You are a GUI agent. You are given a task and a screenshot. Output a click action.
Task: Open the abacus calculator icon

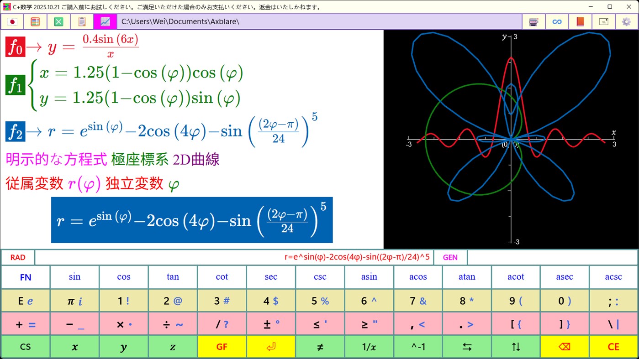pos(35,21)
